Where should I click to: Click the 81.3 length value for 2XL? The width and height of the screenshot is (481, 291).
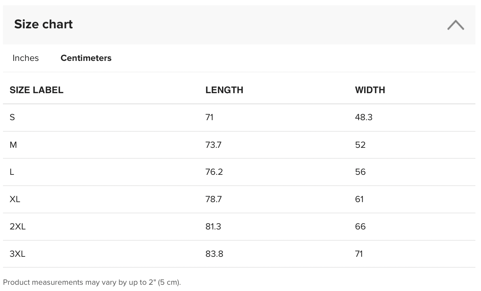click(x=213, y=226)
